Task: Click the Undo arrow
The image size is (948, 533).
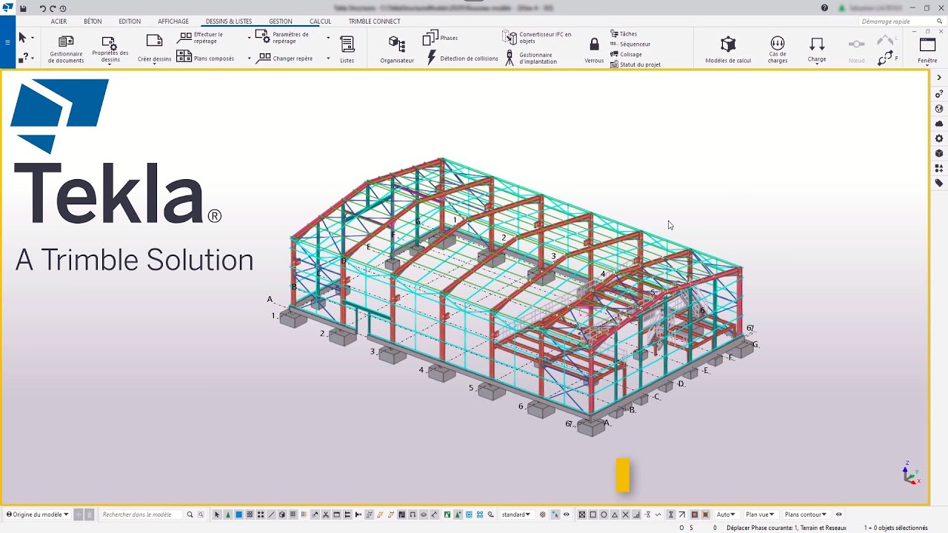Action: tap(42, 8)
